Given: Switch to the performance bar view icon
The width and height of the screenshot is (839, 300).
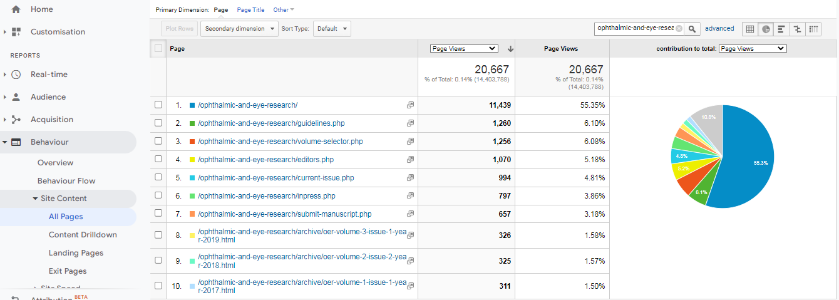Looking at the screenshot, I should pos(781,29).
